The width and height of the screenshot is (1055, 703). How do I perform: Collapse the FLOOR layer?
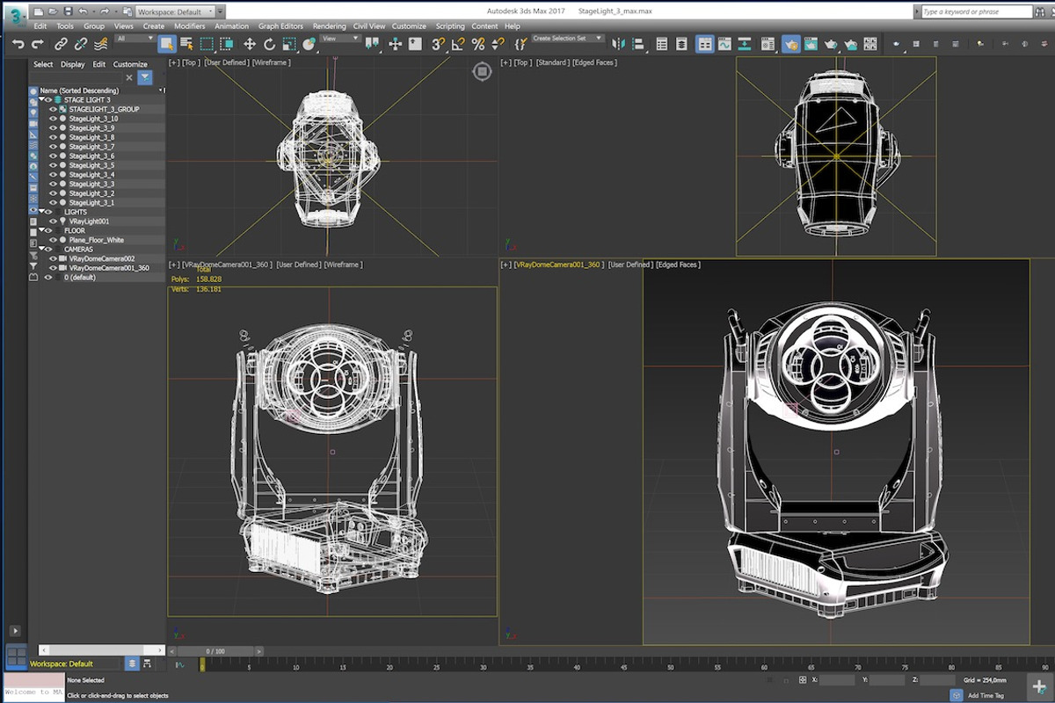41,230
